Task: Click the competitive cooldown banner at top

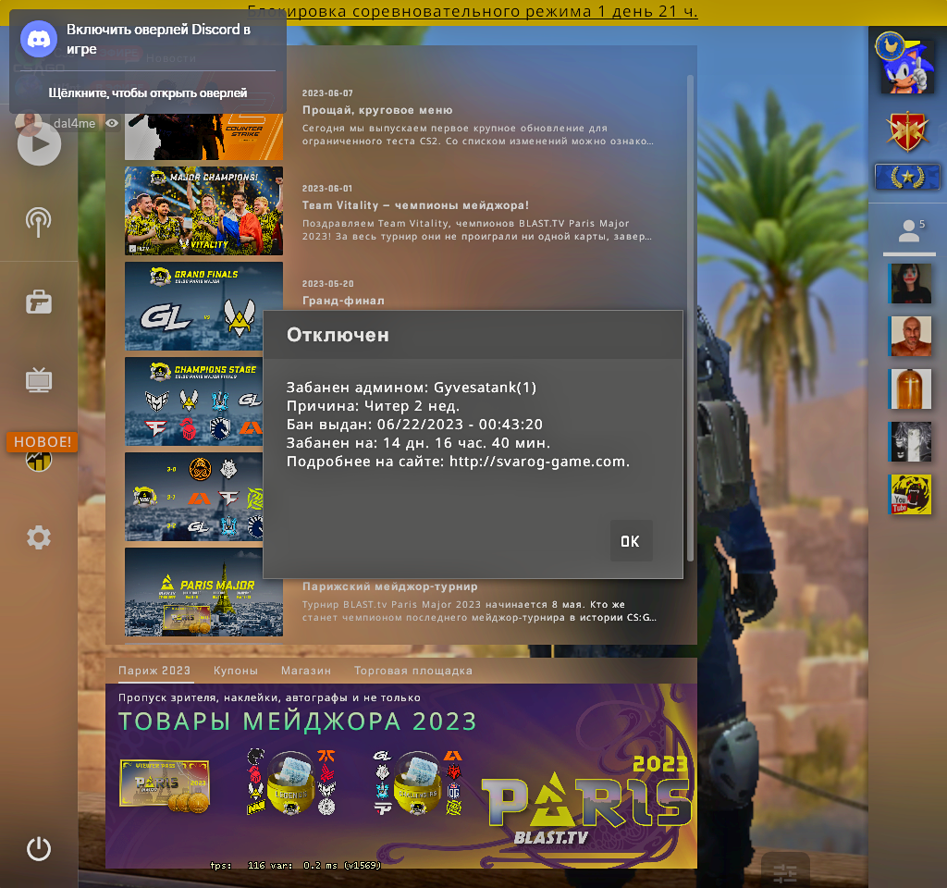Action: point(473,11)
